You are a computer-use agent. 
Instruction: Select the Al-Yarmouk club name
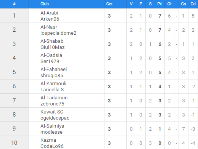(53, 84)
